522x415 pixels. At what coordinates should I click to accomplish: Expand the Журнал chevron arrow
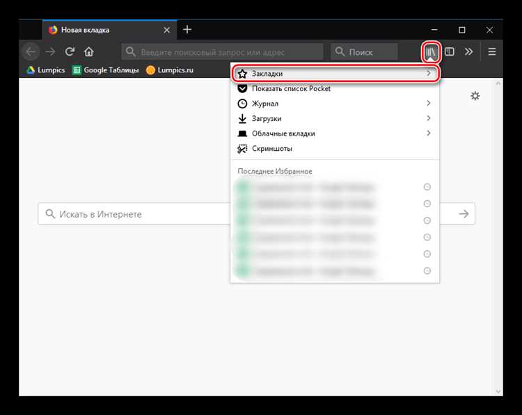click(x=429, y=103)
